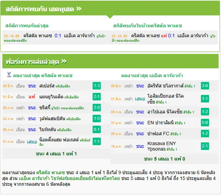Click ไบร์ทตัน opponent name
Screen dimensions: 221x195
click(x=48, y=129)
